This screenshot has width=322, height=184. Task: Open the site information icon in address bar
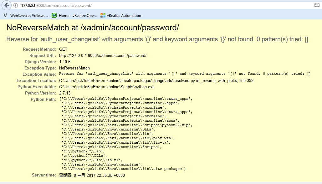(x=16, y=6)
